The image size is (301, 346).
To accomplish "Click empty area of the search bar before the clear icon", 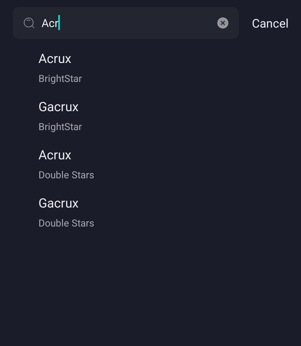I will pos(138,23).
